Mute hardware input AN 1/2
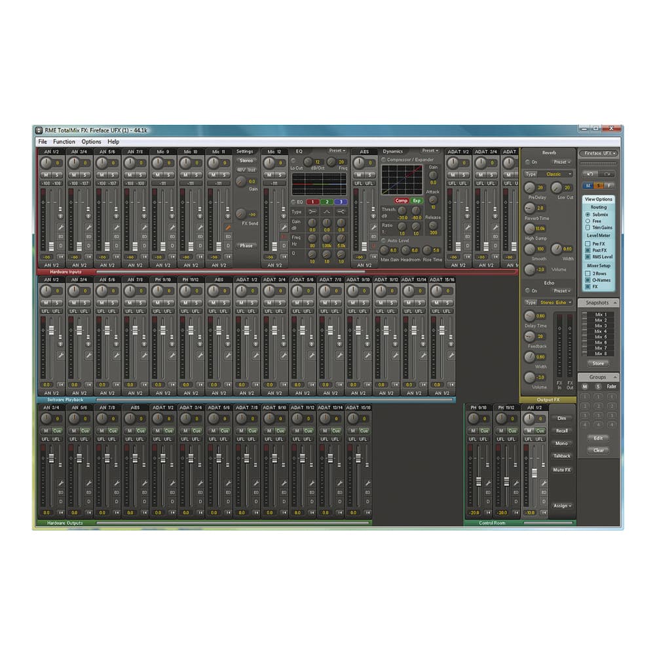 click(x=46, y=175)
